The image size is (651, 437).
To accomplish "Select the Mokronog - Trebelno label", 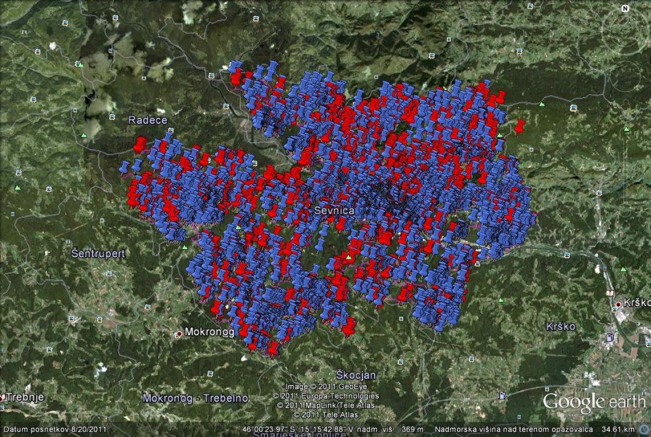I will (195, 398).
